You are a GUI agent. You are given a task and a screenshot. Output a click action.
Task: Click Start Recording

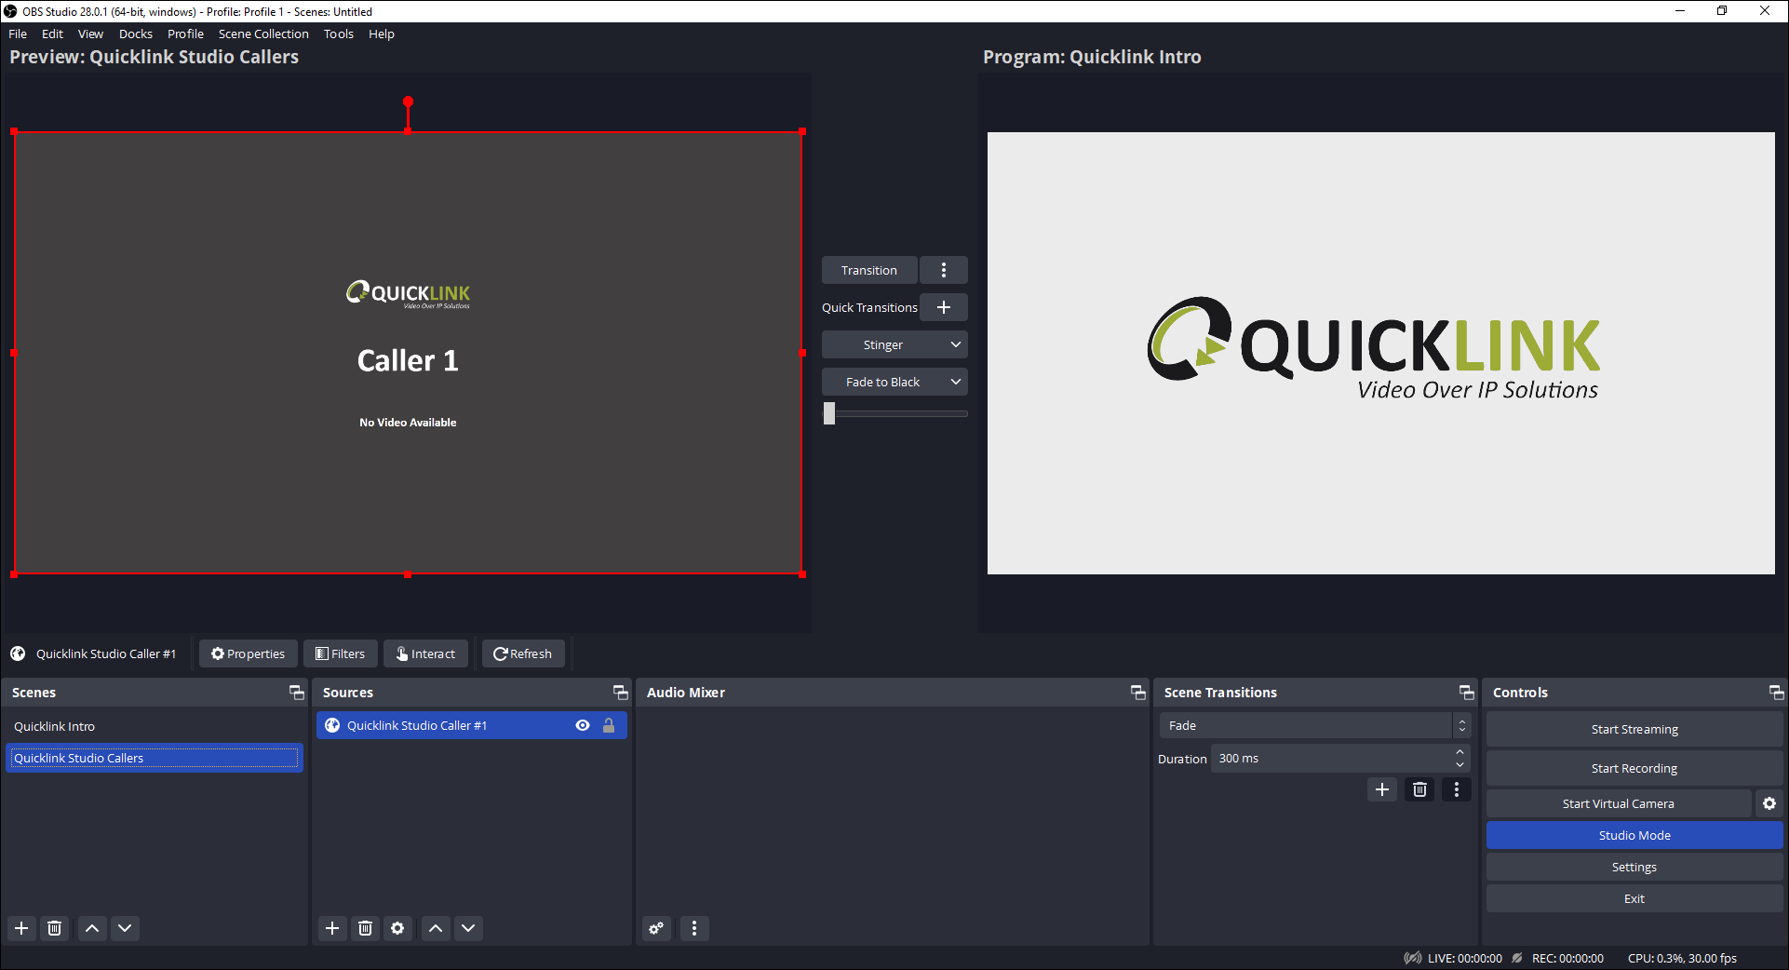point(1634,768)
